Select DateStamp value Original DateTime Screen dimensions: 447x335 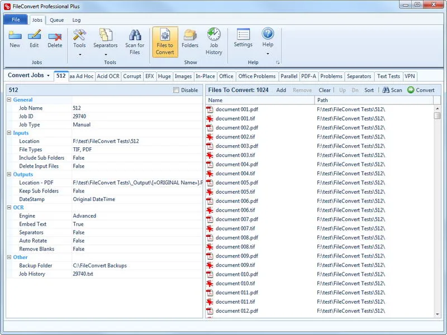point(94,199)
